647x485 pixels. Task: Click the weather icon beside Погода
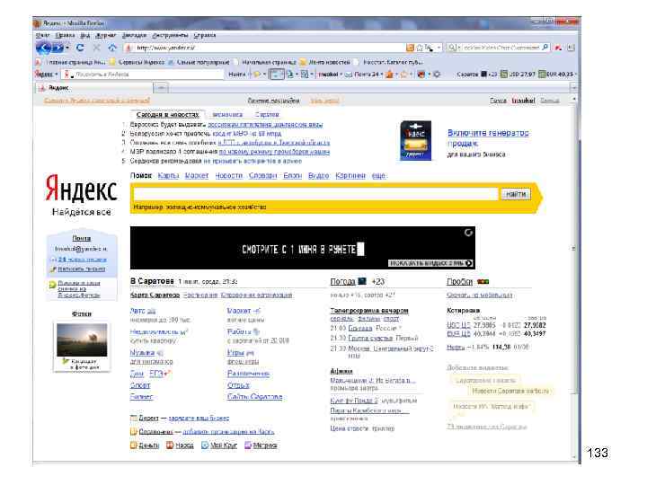coord(362,281)
